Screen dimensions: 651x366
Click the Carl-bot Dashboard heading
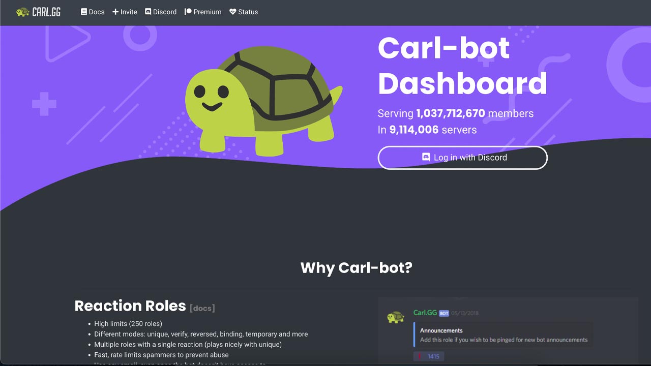(462, 66)
